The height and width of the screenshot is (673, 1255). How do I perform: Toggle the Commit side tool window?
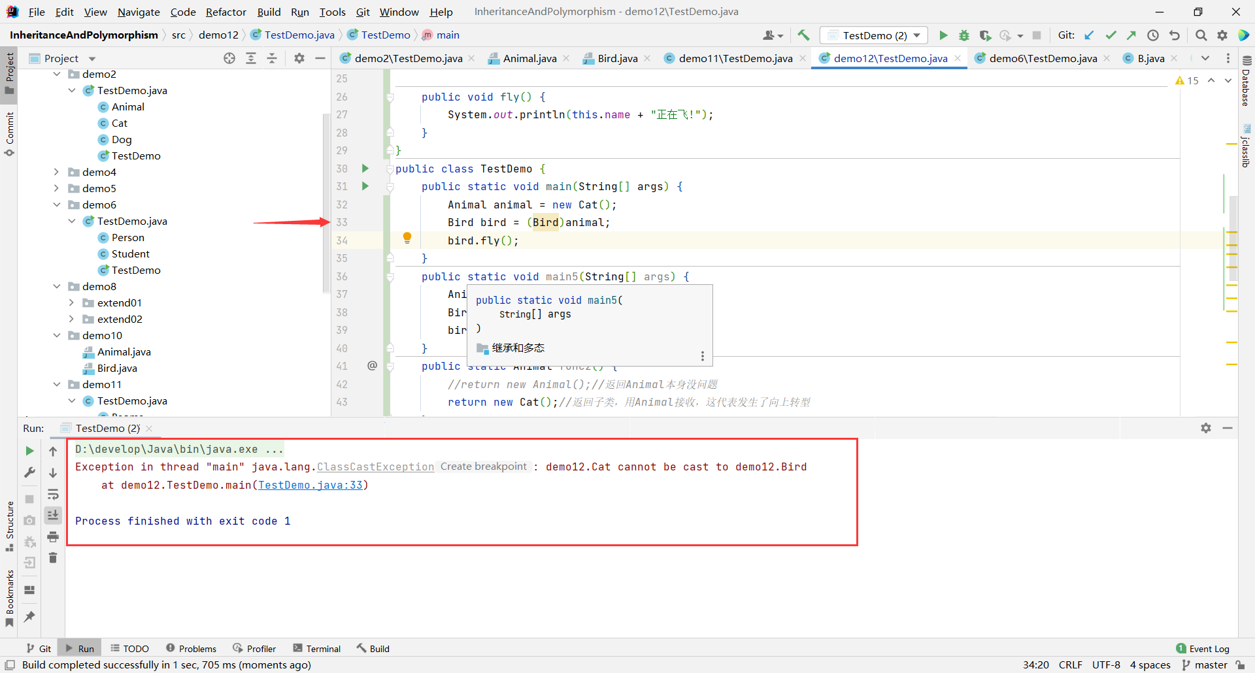coord(9,134)
